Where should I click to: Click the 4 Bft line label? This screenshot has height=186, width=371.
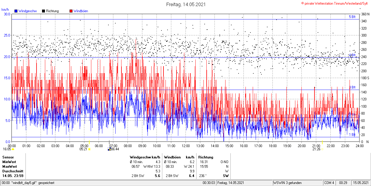click(352, 55)
